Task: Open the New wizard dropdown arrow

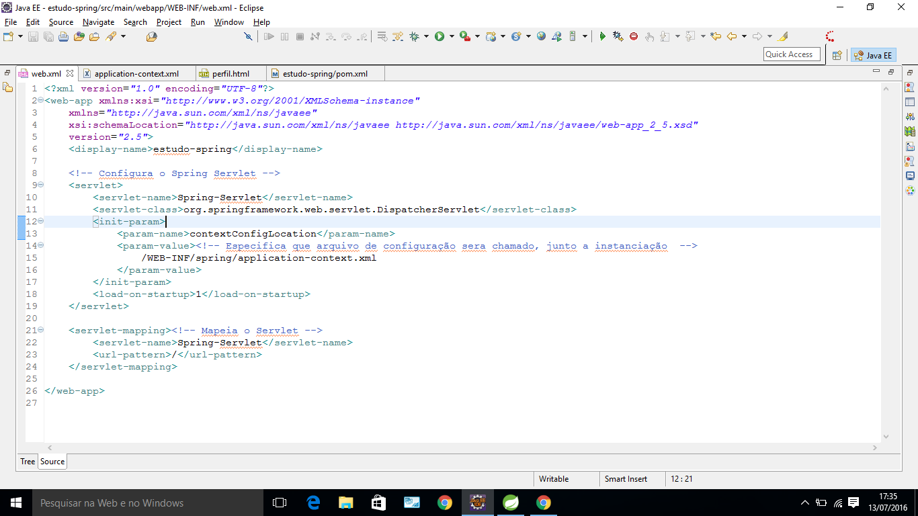Action: tap(20, 36)
